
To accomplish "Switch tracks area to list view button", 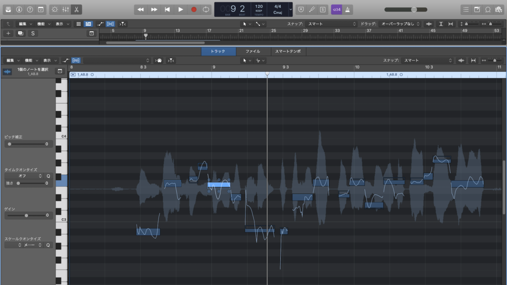I will (x=88, y=24).
